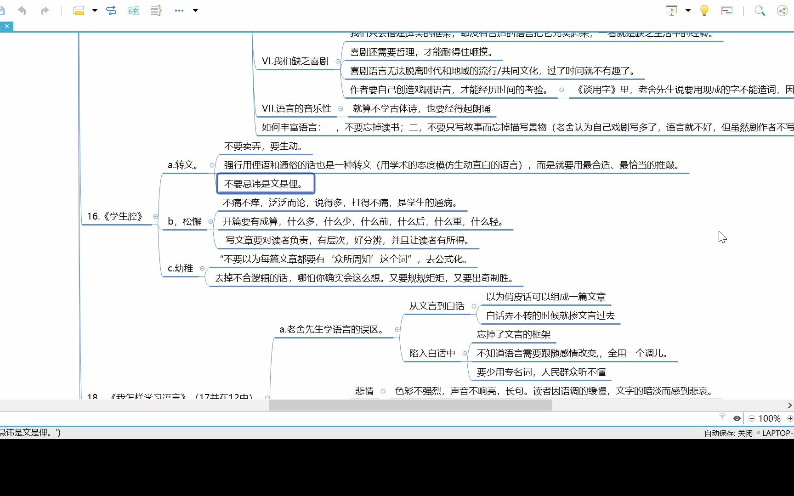Click the green share icon
The image size is (794, 496).
(x=782, y=11)
